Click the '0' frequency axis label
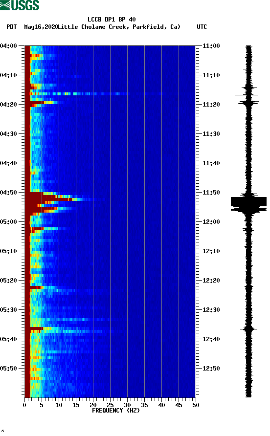This screenshot has height=436, width=270. [x=24, y=405]
